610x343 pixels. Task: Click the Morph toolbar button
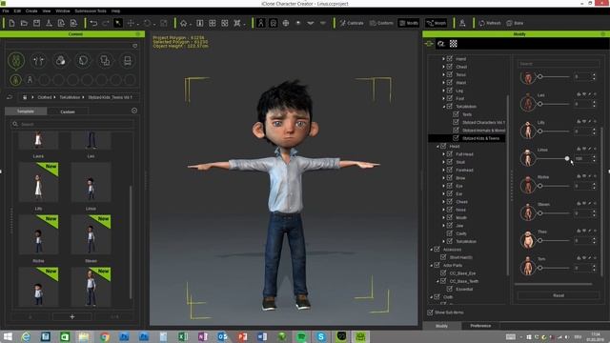pos(437,23)
